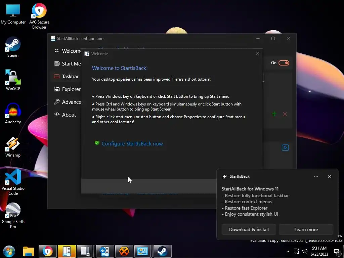Minimize the StartAllBack configuration window
The width and height of the screenshot is (344, 258).
pos(258,38)
